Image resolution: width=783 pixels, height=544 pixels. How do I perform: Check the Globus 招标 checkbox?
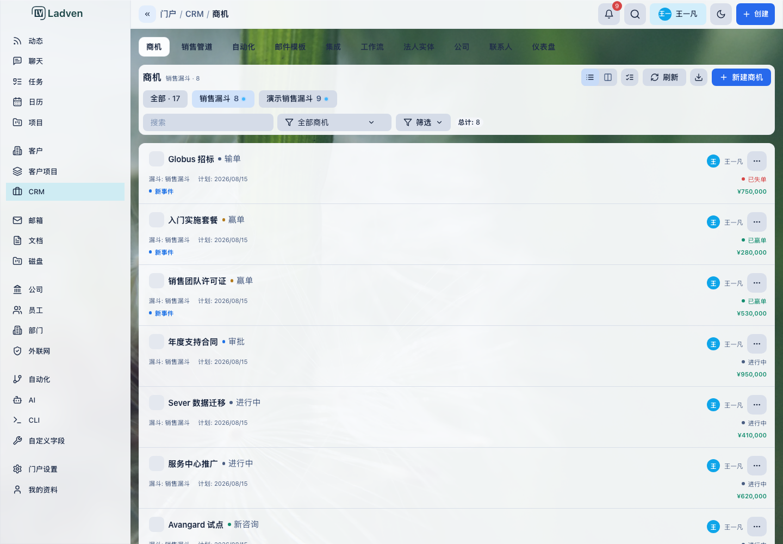[x=157, y=159]
